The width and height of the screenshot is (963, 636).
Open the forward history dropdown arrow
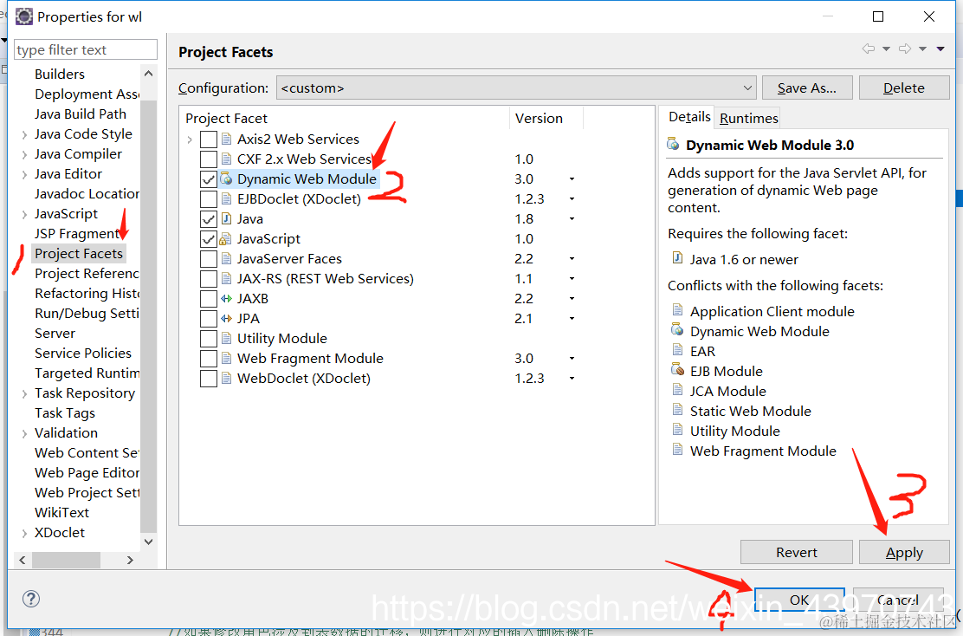[922, 49]
